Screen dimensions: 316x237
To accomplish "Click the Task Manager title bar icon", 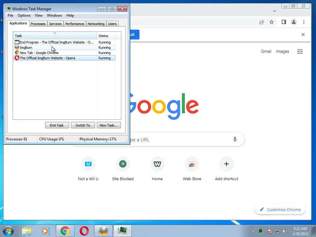I will (9, 9).
